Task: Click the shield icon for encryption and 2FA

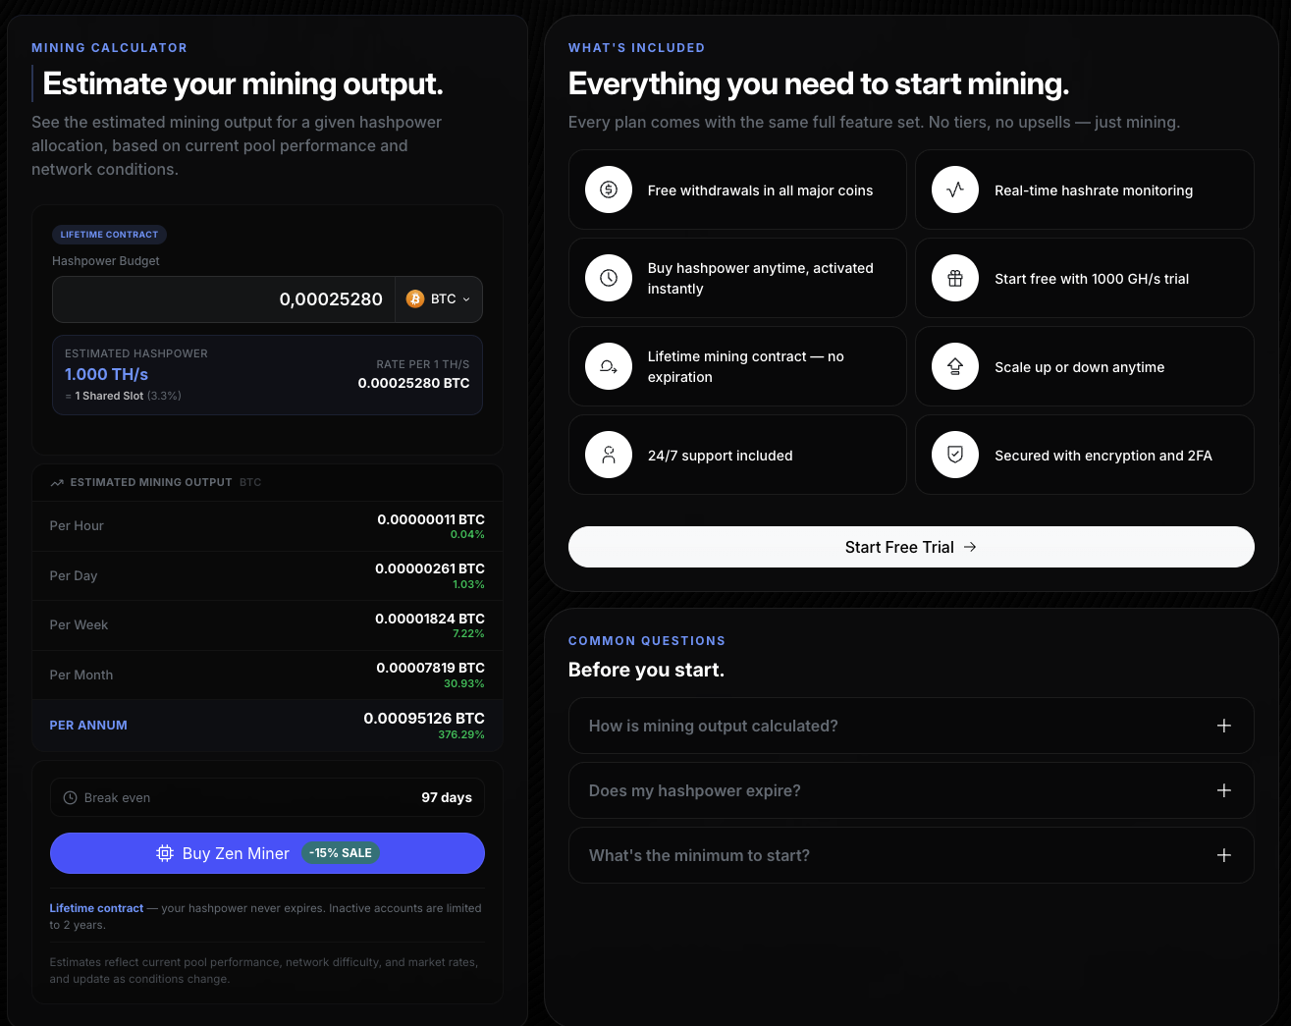Action: point(955,455)
